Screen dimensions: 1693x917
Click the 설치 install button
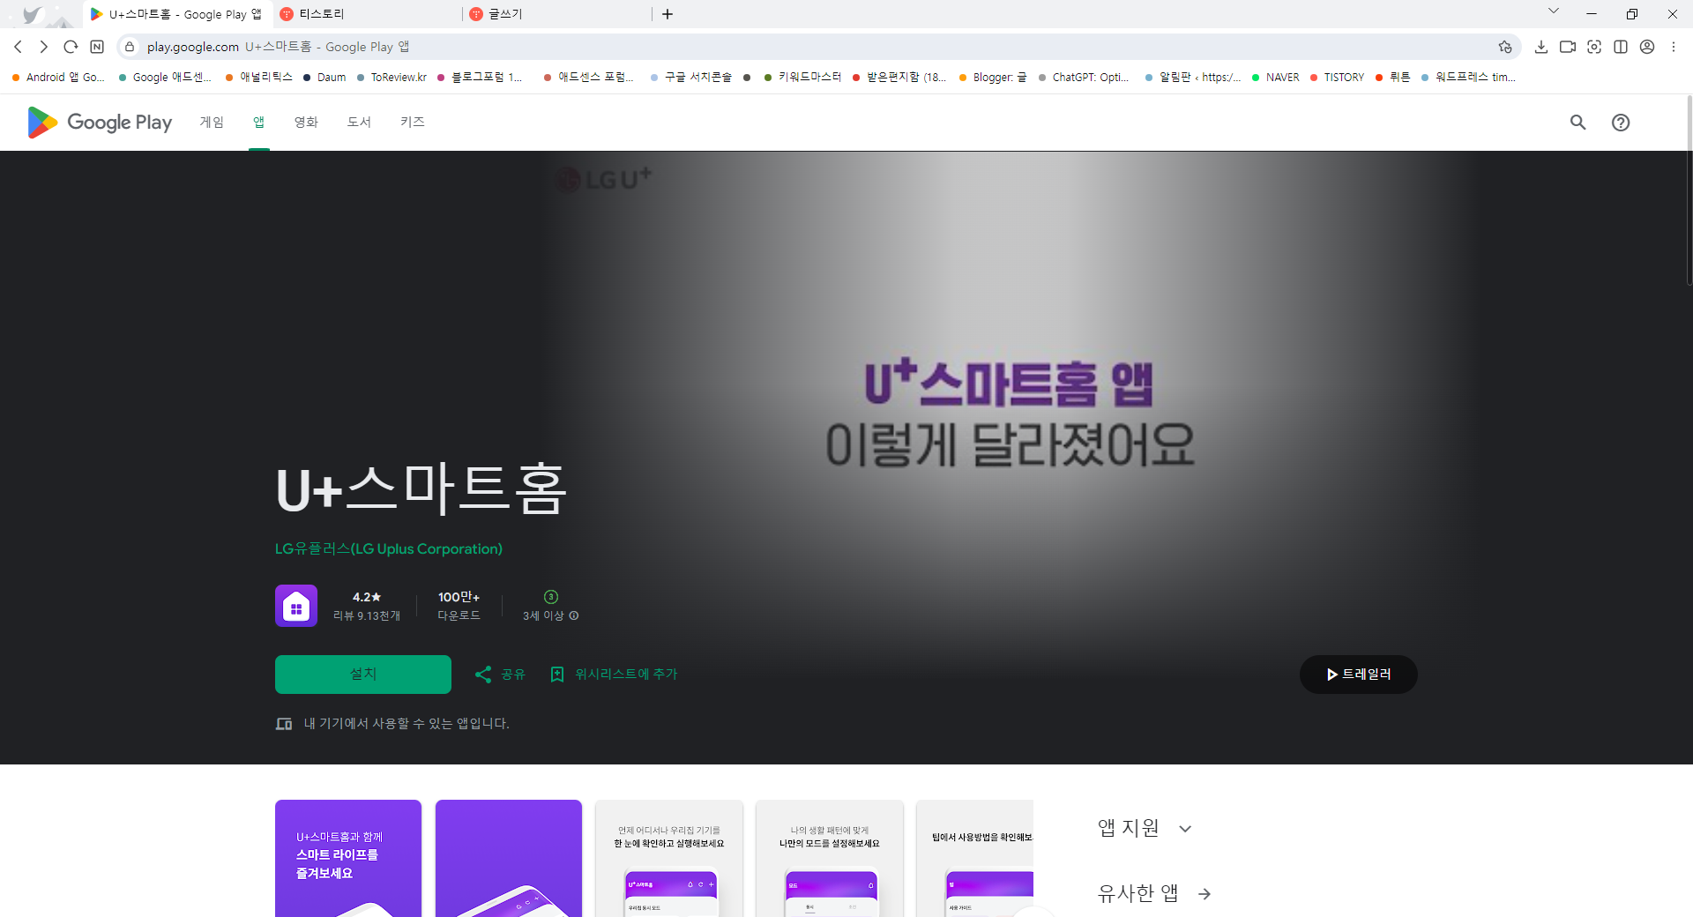tap(362, 674)
